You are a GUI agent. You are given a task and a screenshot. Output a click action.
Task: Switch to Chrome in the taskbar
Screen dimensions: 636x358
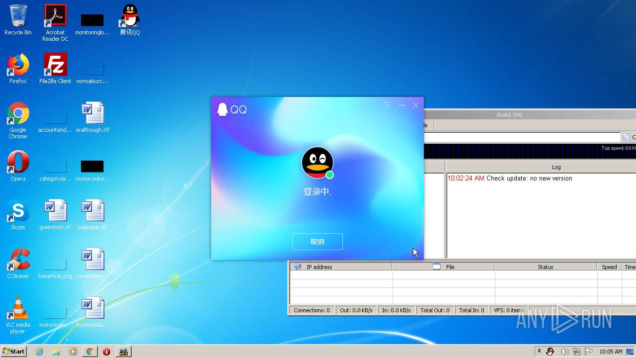coord(89,352)
